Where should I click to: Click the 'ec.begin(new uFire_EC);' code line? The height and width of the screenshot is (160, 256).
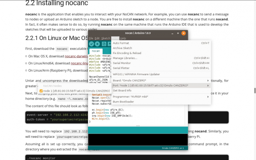[108, 110]
